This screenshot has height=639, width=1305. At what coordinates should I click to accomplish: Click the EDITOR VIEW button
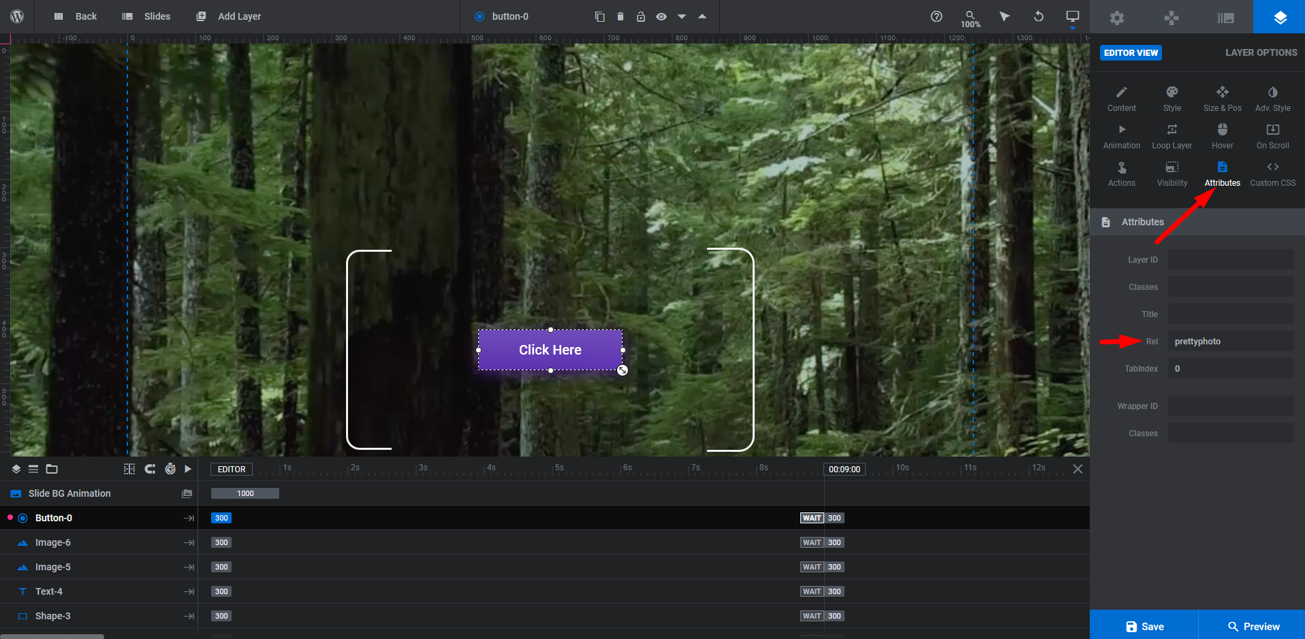point(1131,52)
